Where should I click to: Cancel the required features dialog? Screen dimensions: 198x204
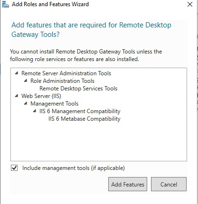169,184
